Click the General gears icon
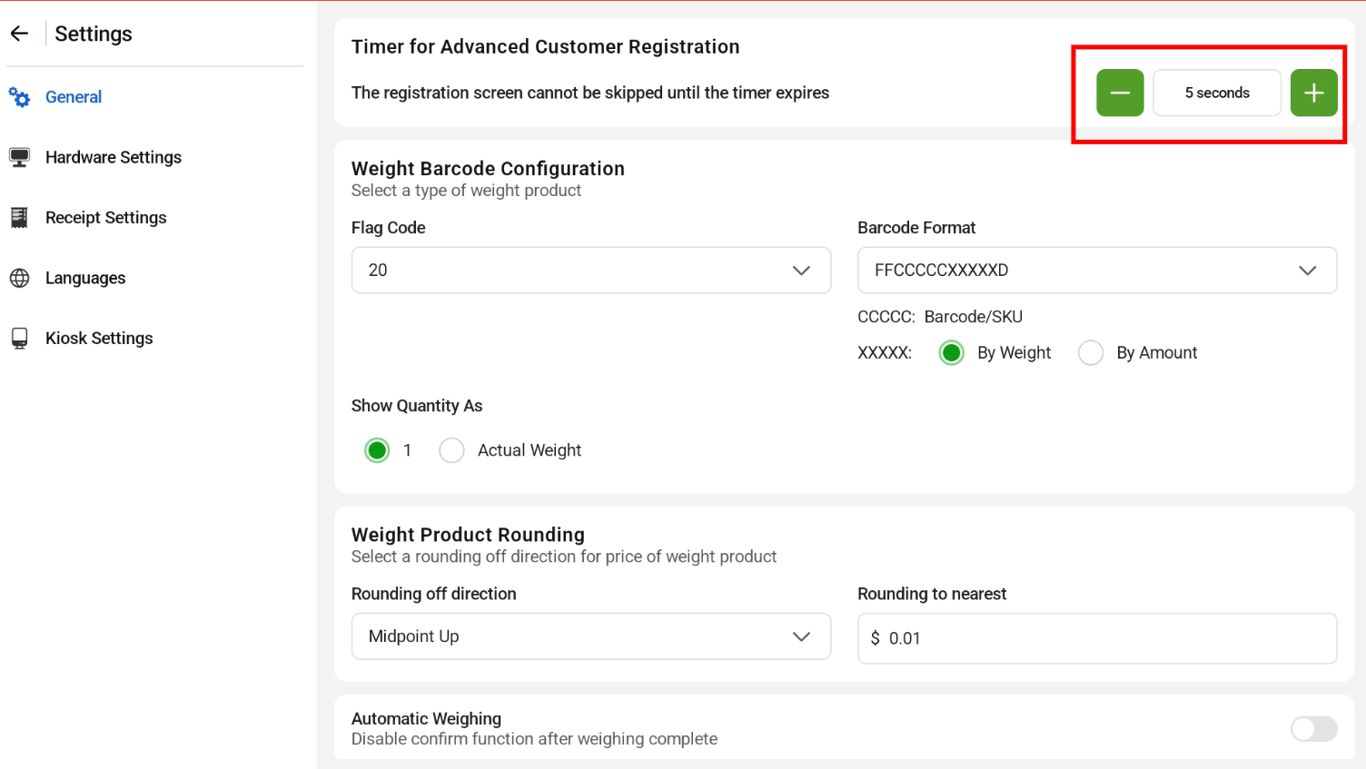Image resolution: width=1366 pixels, height=769 pixels. 19,97
